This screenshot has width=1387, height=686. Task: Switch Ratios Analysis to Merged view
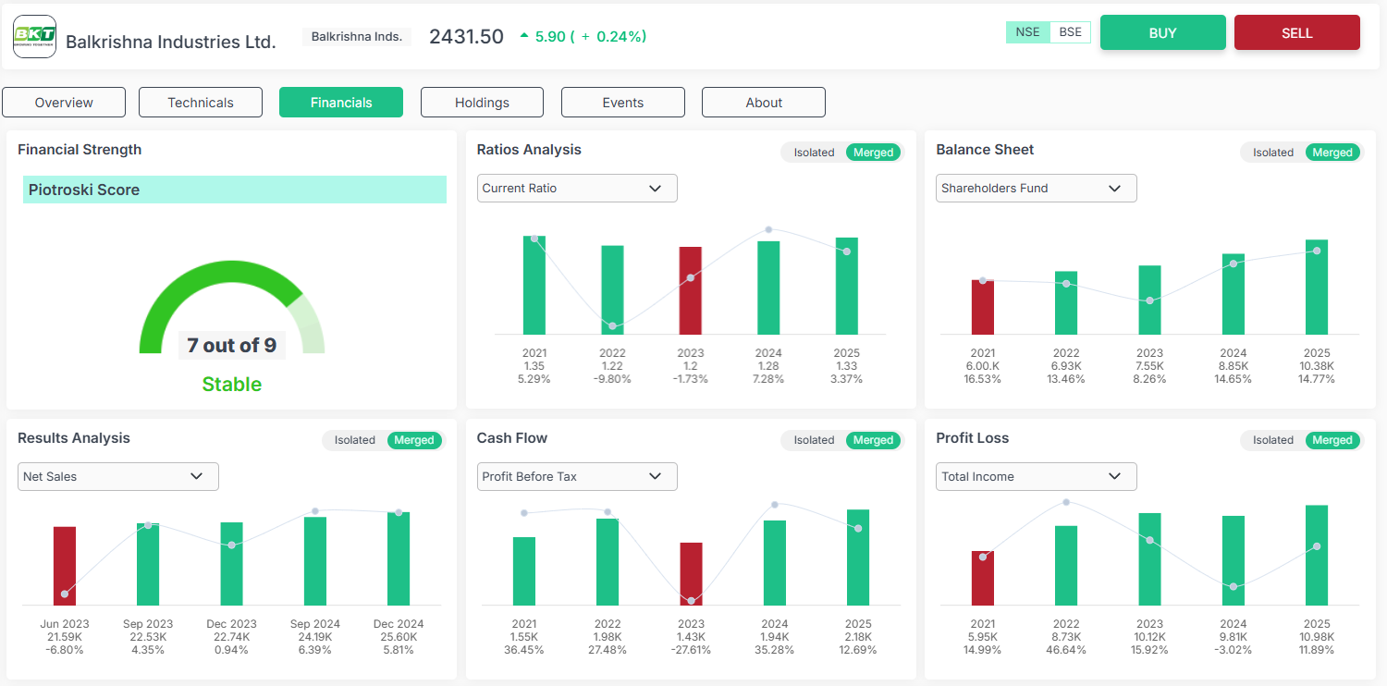874,153
